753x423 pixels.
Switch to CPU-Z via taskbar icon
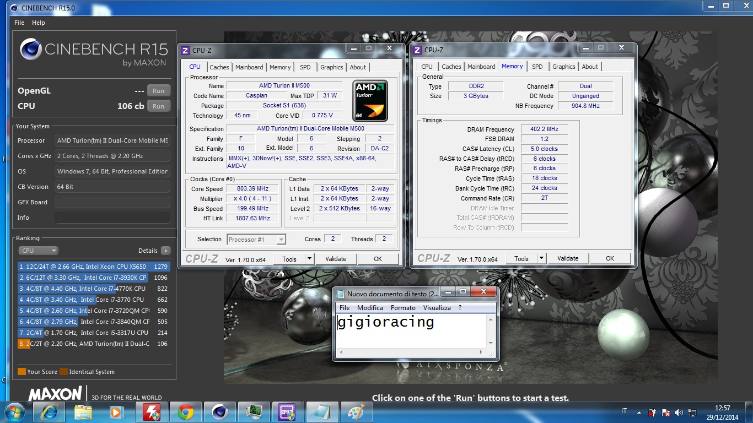[x=287, y=412]
